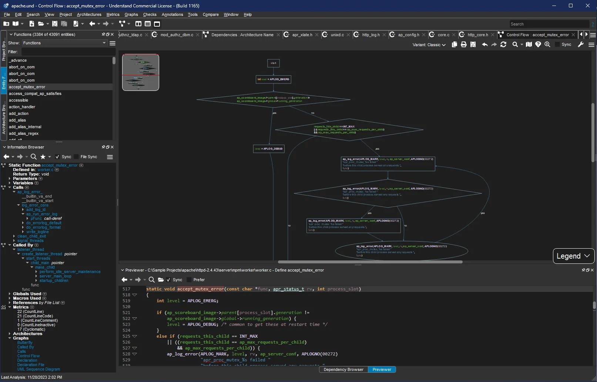Open the UML Sequence Diagram link
Screen dimensions: 597x382
pos(38,369)
